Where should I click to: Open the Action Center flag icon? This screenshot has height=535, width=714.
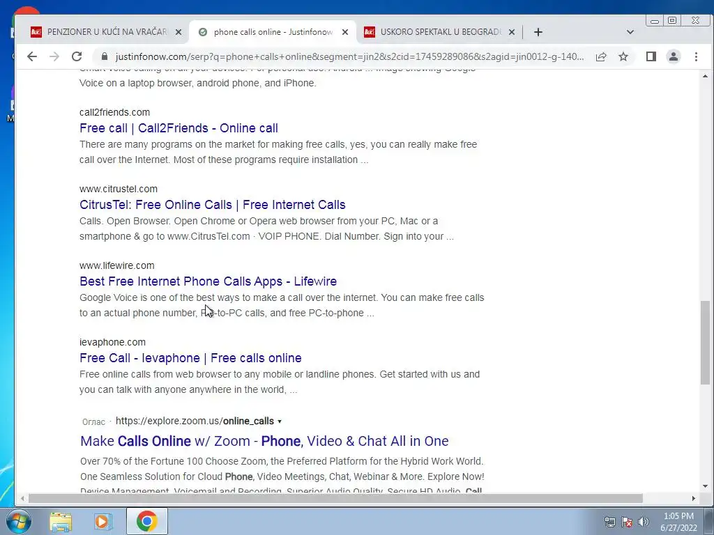click(627, 522)
